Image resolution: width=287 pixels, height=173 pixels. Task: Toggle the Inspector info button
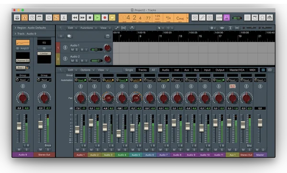pos(24,18)
